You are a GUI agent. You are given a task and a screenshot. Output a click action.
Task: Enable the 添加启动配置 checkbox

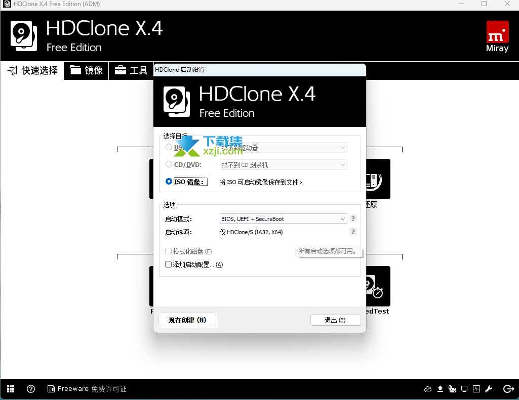point(168,264)
